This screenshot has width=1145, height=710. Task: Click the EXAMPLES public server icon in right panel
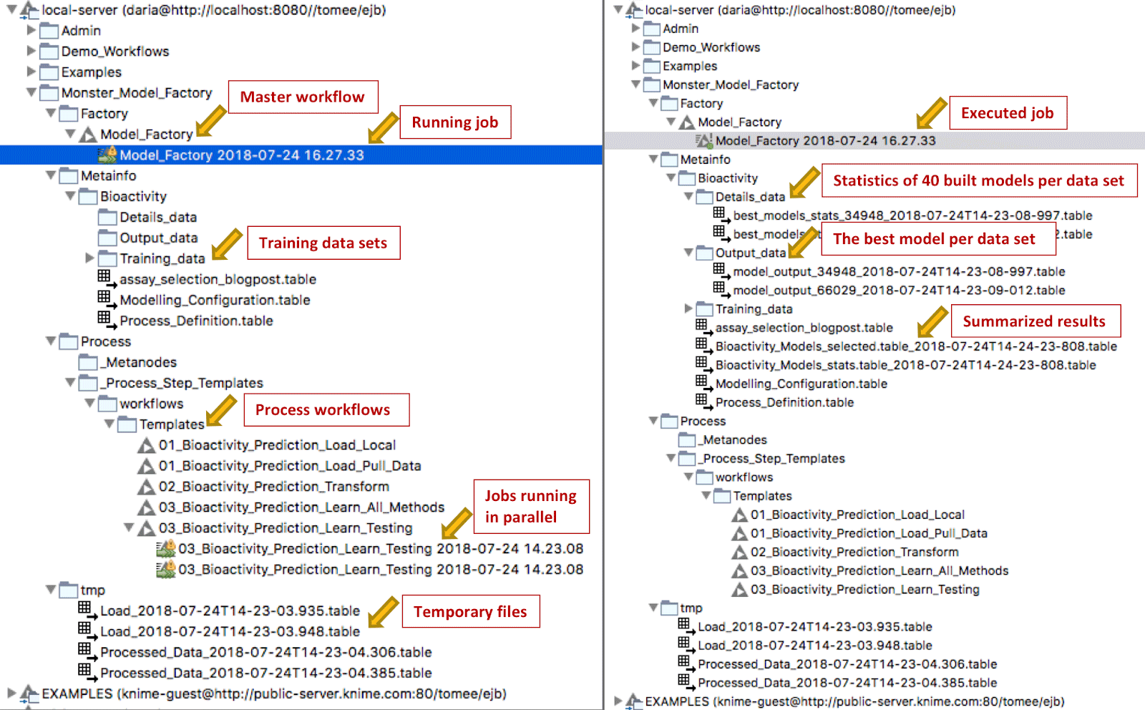633,701
